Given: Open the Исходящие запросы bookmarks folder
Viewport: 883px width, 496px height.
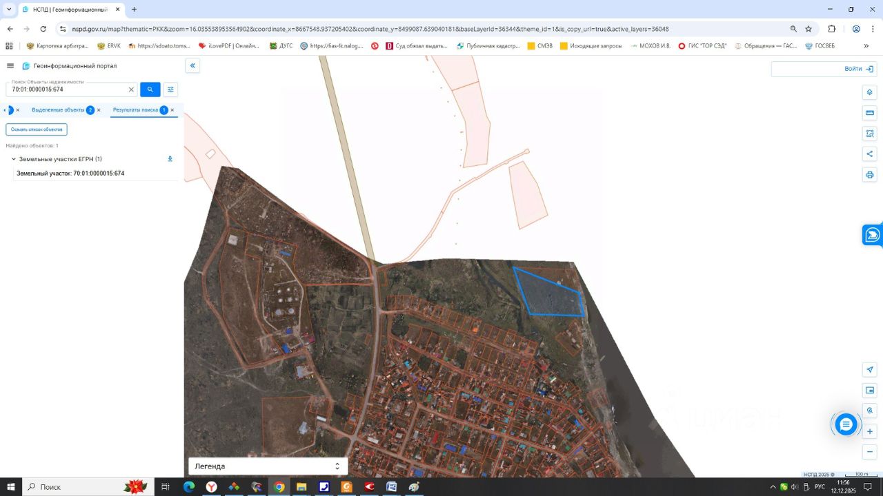Looking at the screenshot, I should pos(591,46).
